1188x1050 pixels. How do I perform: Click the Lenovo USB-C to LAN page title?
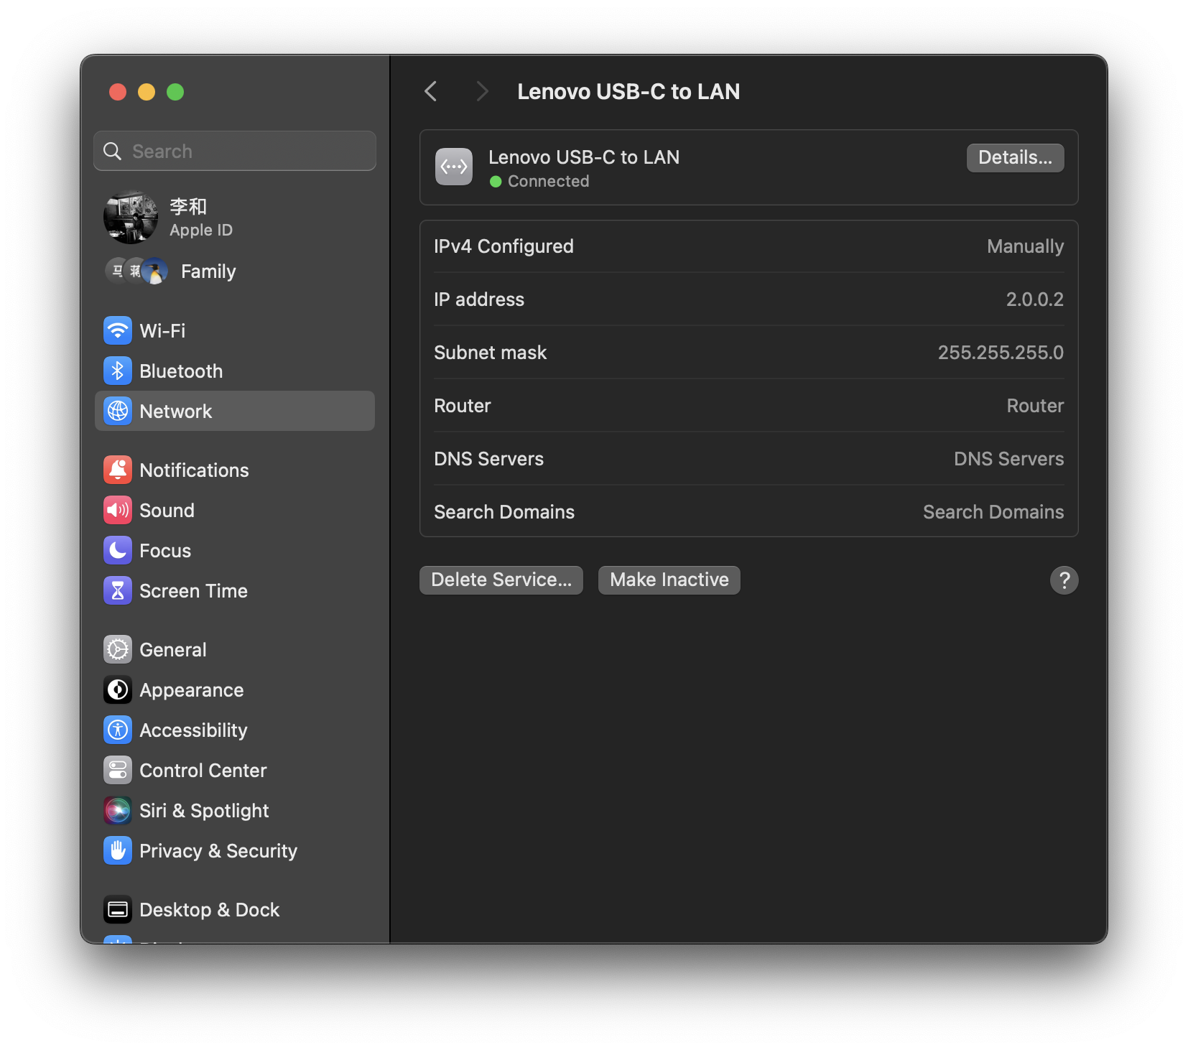point(628,91)
